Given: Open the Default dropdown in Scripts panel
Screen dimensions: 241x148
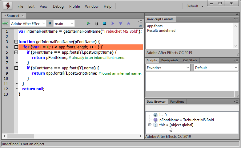Looking at the screenshot, I should tap(216, 68).
